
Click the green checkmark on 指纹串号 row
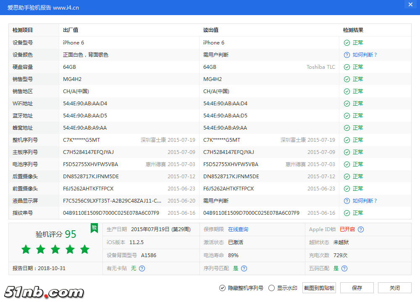click(x=347, y=213)
